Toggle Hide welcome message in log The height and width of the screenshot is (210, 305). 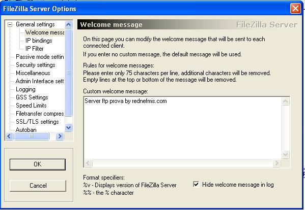[x=196, y=184]
